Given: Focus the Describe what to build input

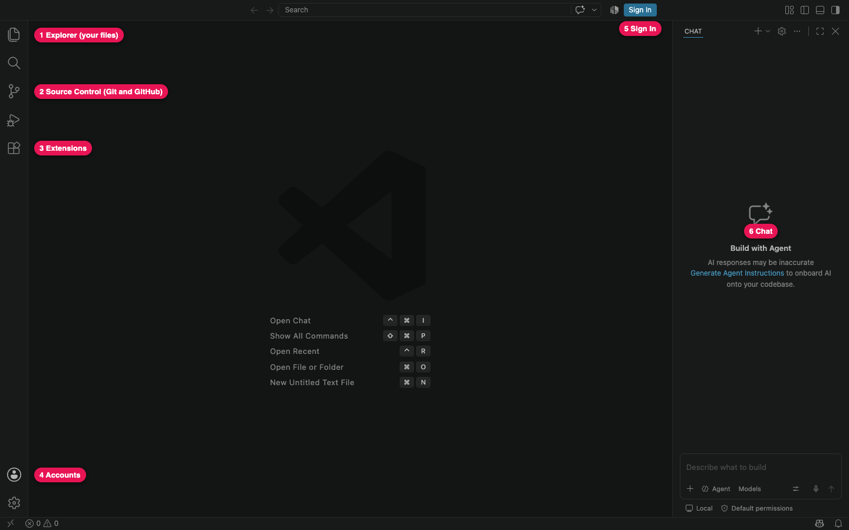Looking at the screenshot, I should point(761,468).
